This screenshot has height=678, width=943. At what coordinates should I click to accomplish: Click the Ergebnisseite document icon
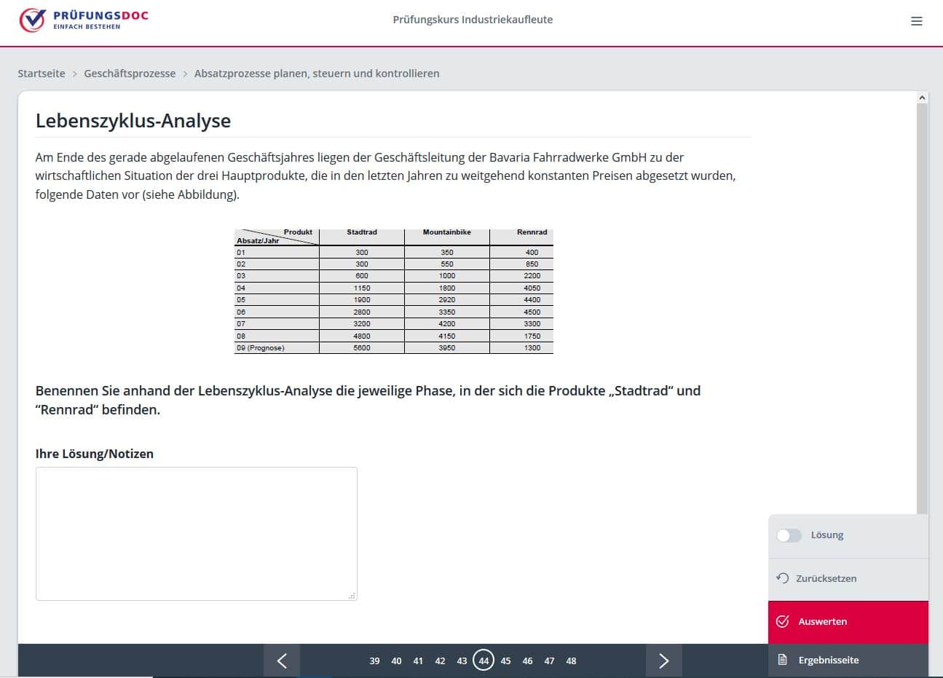click(x=783, y=660)
